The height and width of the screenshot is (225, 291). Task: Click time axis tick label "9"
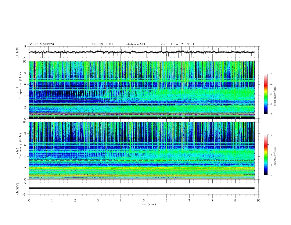coord(235,200)
